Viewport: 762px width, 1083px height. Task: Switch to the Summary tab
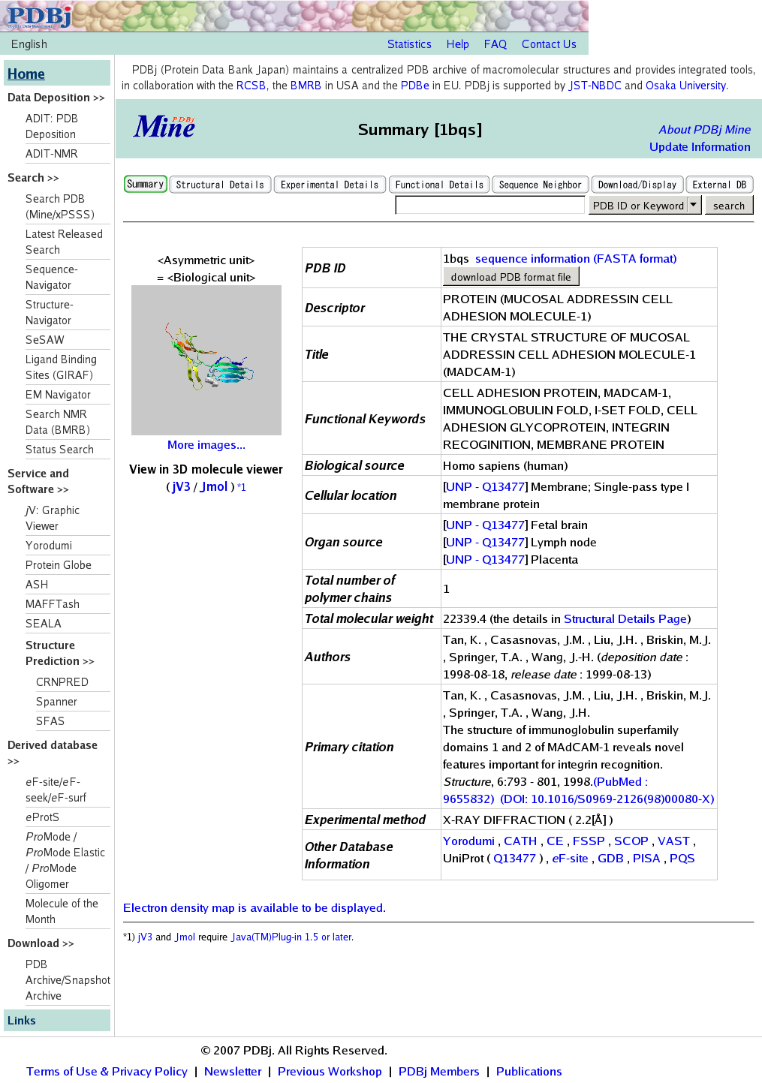[x=145, y=184]
